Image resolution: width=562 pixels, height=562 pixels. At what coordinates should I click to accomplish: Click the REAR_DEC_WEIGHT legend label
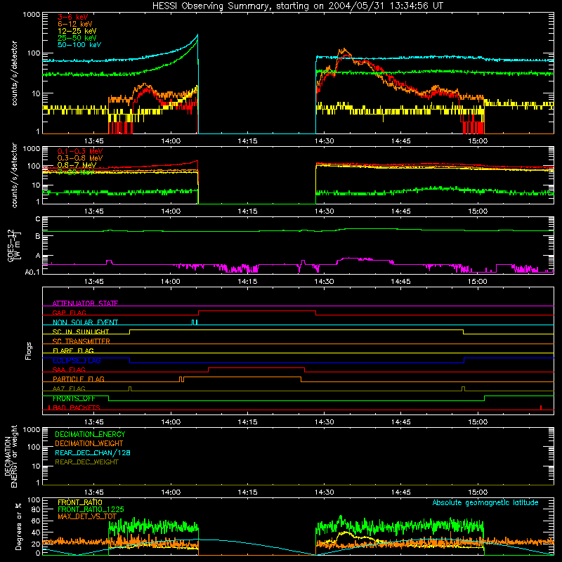coord(86,462)
